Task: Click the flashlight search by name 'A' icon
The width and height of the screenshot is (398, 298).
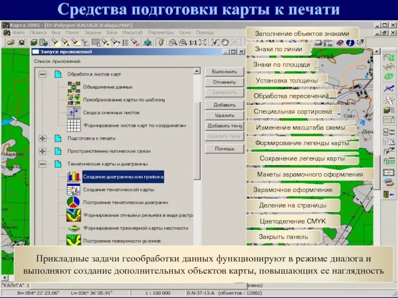Action: coord(66,42)
